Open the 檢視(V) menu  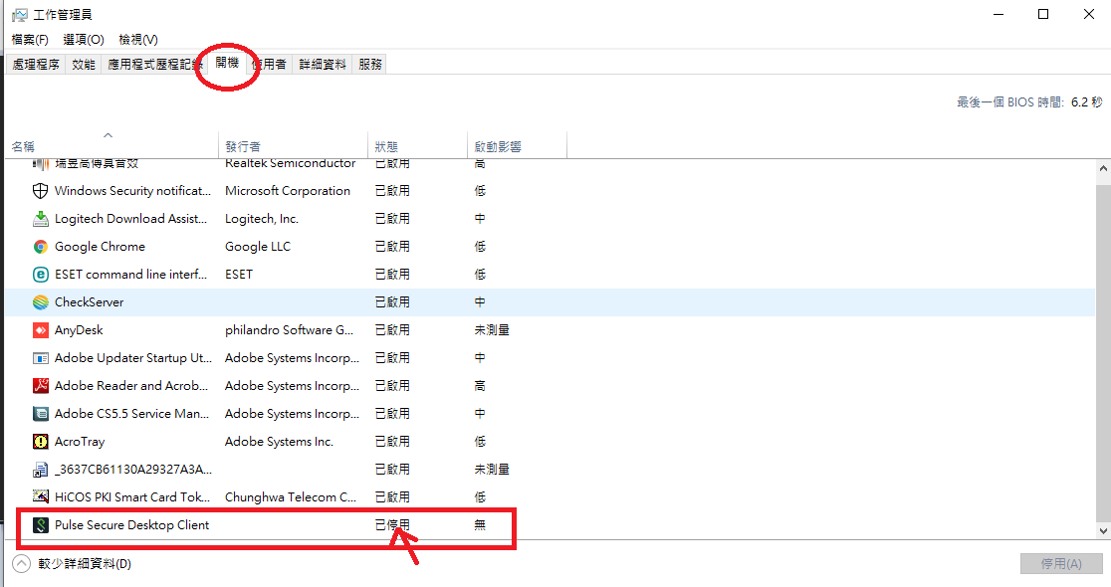pyautogui.click(x=138, y=40)
